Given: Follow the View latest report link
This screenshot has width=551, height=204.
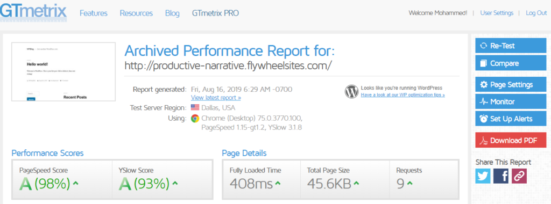Looking at the screenshot, I should [x=216, y=98].
